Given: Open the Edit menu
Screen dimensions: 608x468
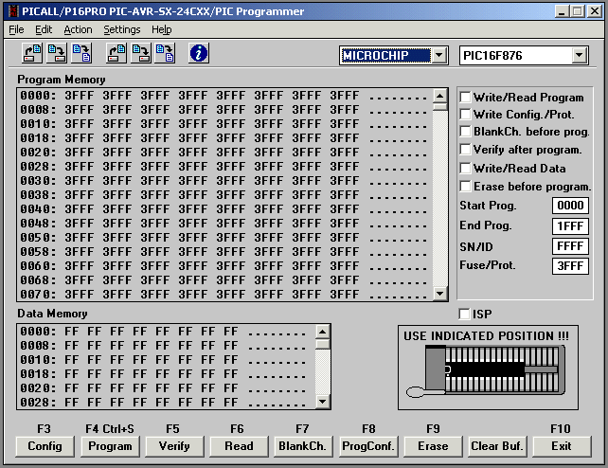Looking at the screenshot, I should click(x=44, y=29).
